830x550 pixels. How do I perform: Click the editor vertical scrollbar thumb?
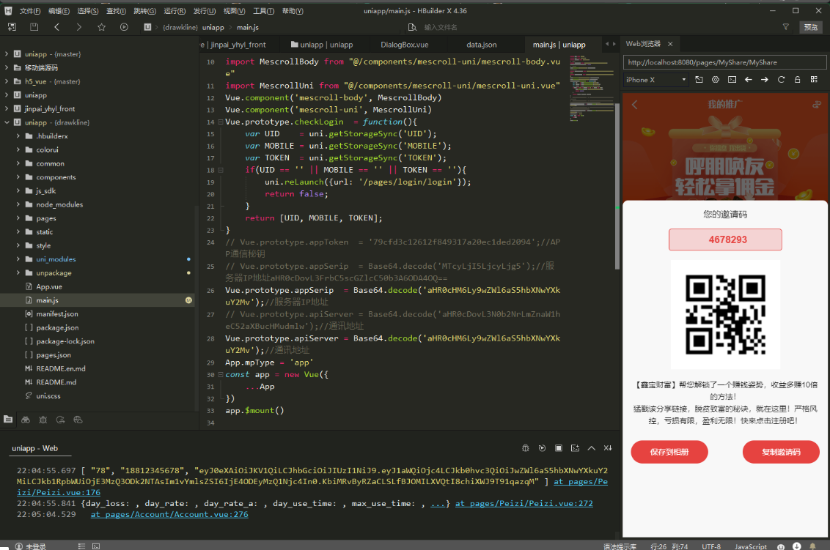coord(617,186)
